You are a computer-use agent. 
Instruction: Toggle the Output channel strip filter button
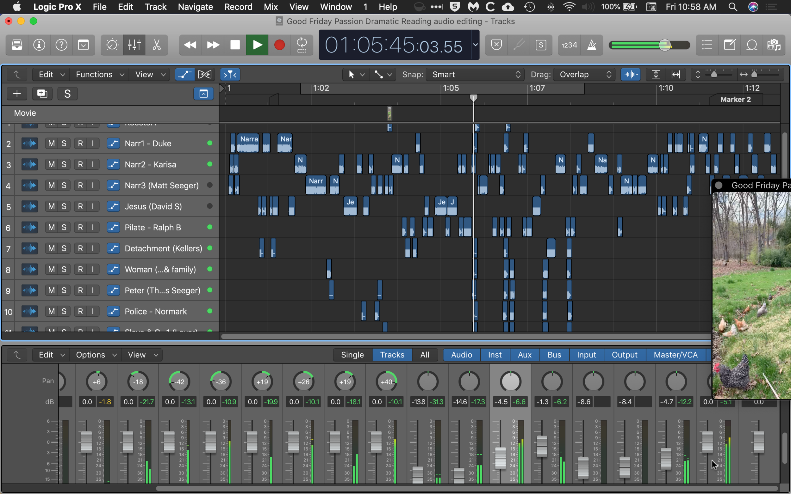point(625,355)
